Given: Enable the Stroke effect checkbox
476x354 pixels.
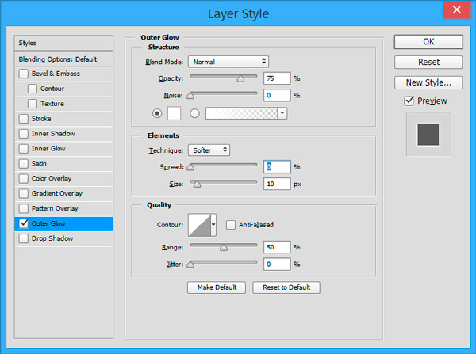Looking at the screenshot, I should pos(24,119).
